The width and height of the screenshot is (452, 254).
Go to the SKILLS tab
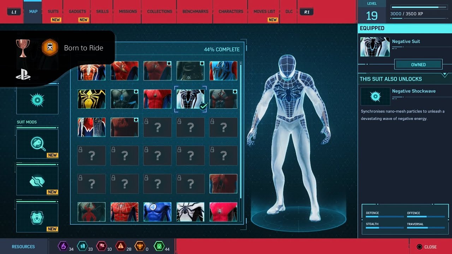click(x=102, y=12)
